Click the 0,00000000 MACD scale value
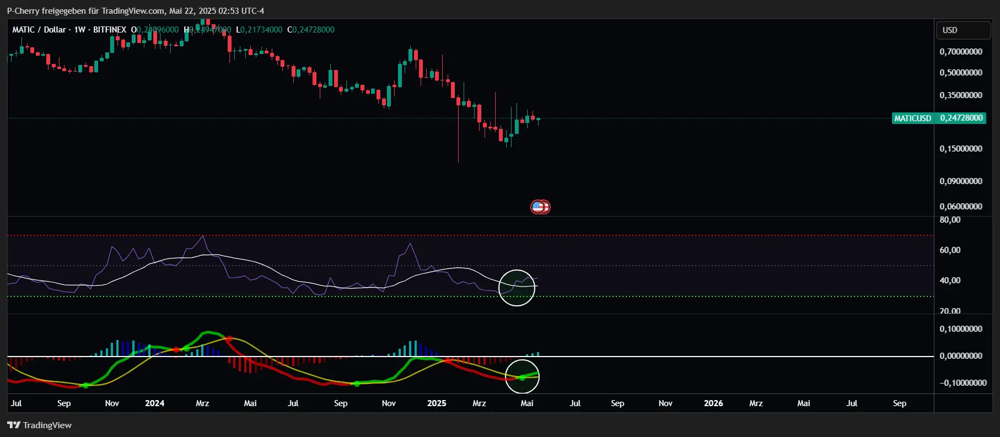 tap(961, 356)
